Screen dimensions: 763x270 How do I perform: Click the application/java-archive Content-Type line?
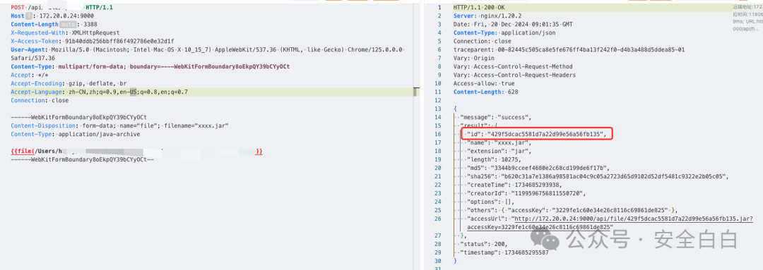76,134
